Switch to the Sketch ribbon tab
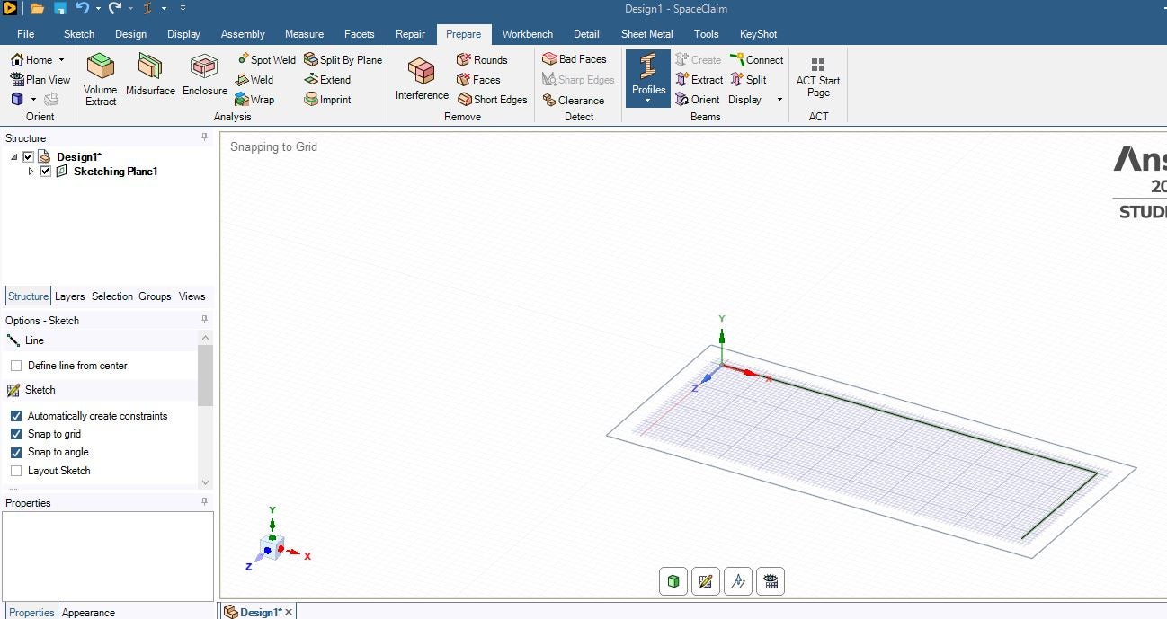This screenshot has height=619, width=1167. pyautogui.click(x=79, y=34)
